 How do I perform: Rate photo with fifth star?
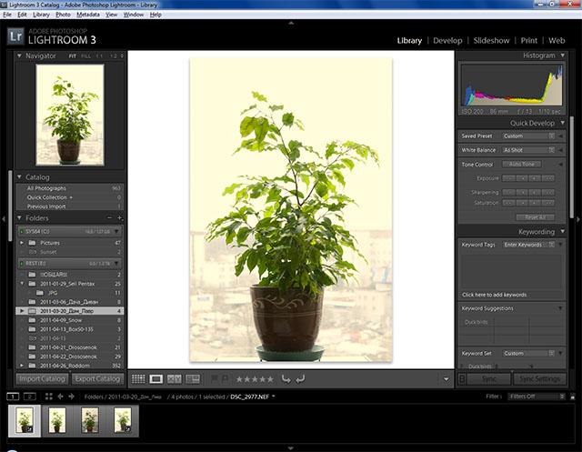[270, 379]
